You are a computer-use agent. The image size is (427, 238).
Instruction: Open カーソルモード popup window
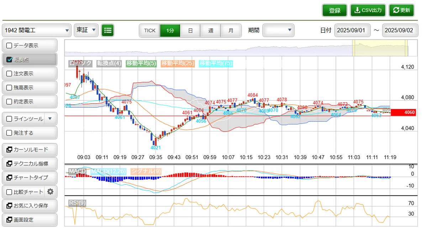pos(30,150)
